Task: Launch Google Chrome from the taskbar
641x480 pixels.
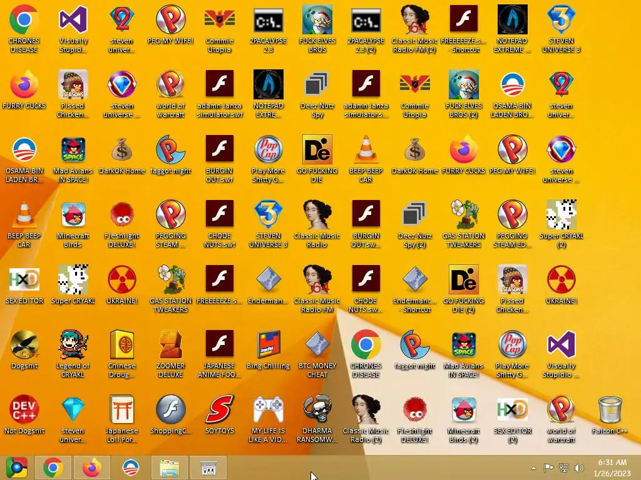Action: 53,467
